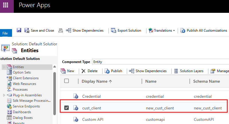
Task: Click scroll-up arrow of tree scrollbar
Action: pos(55,67)
